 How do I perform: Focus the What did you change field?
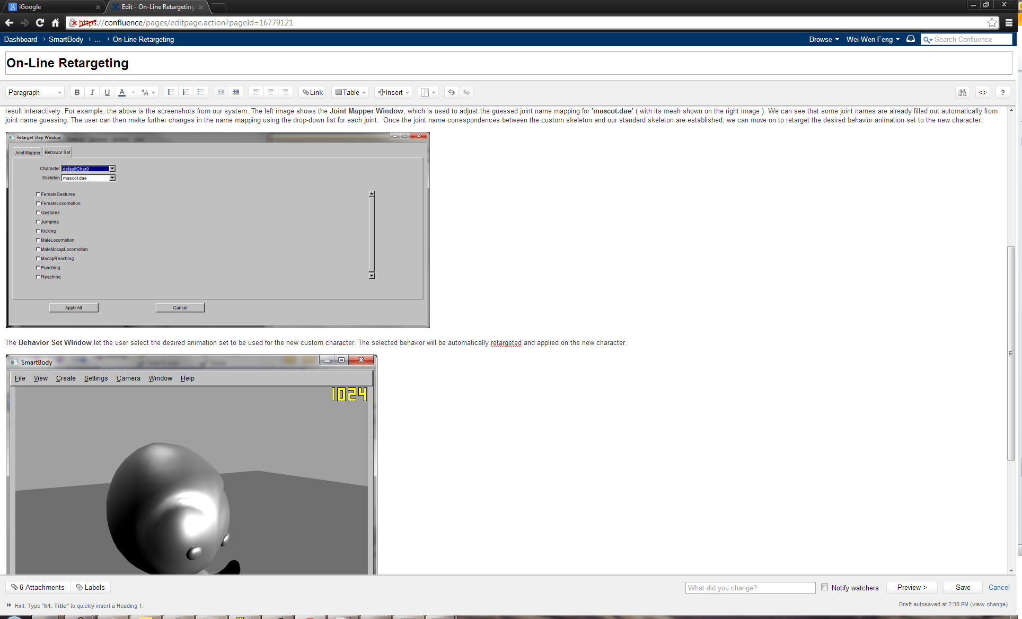(750, 588)
